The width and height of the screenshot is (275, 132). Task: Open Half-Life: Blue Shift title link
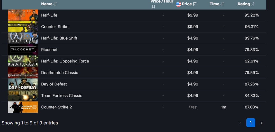coord(59,38)
